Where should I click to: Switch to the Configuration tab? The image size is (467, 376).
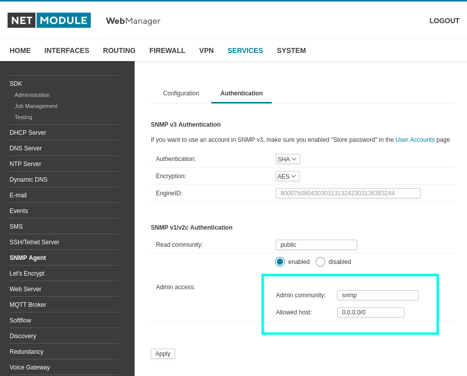pyautogui.click(x=181, y=93)
